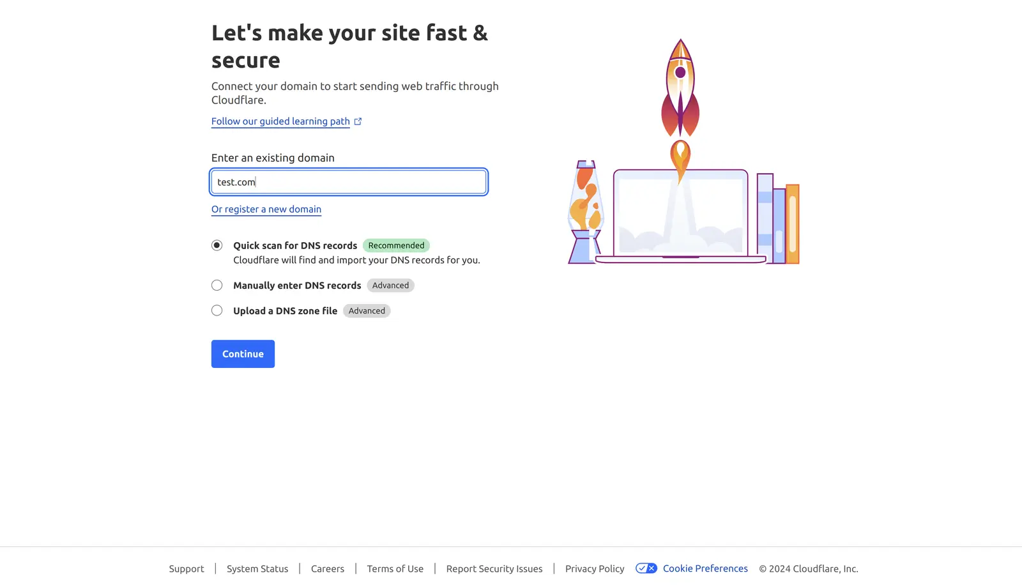Open the Support footer link
The width and height of the screenshot is (1022, 587).
[187, 568]
